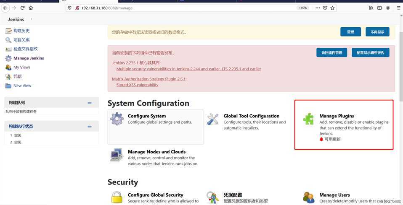Screen dimensions: 403x205
Task: Open 检查文件指纹 in the sidebar
Action: coord(26,49)
